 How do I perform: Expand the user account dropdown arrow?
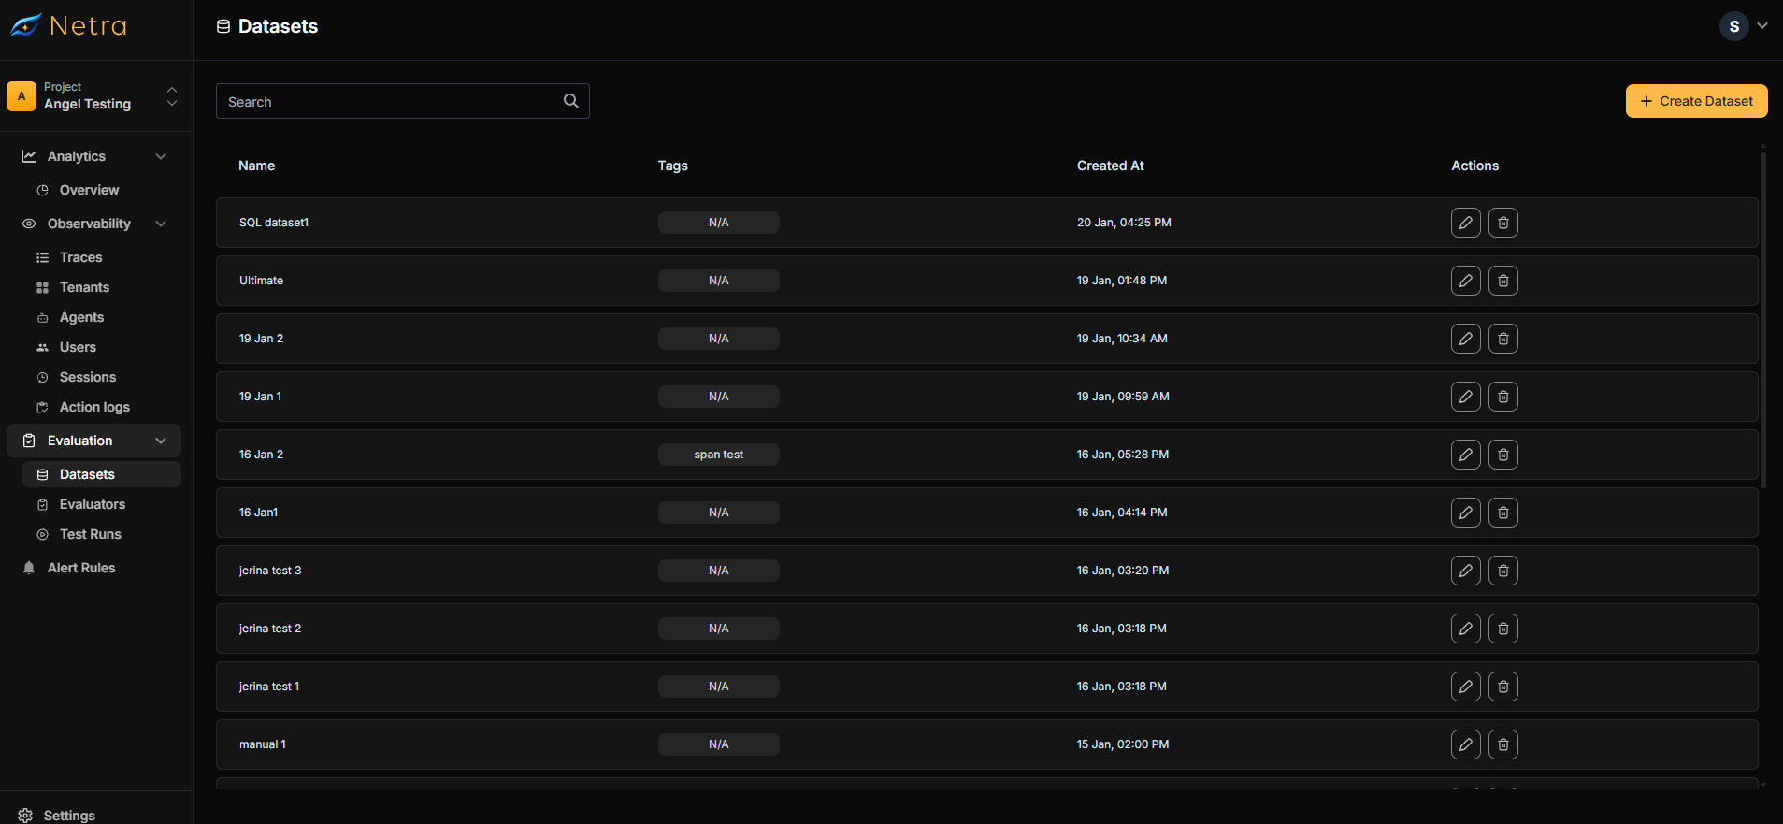(x=1762, y=26)
